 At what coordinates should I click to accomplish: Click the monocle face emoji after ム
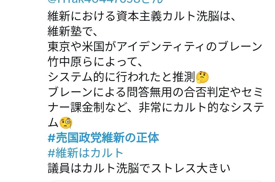(x=66, y=123)
